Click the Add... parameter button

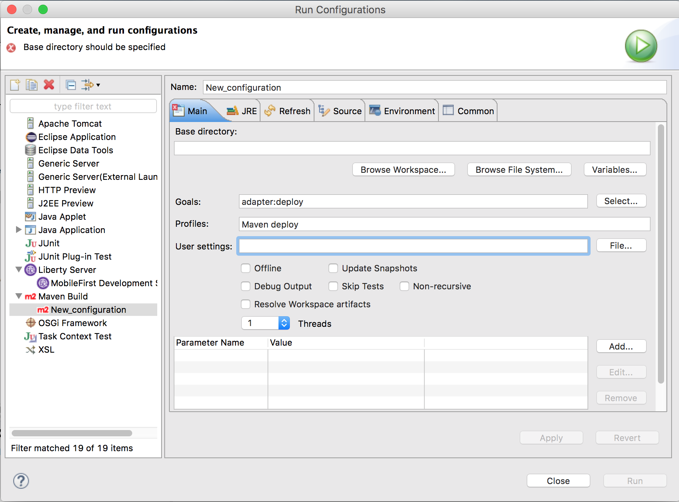[621, 346]
